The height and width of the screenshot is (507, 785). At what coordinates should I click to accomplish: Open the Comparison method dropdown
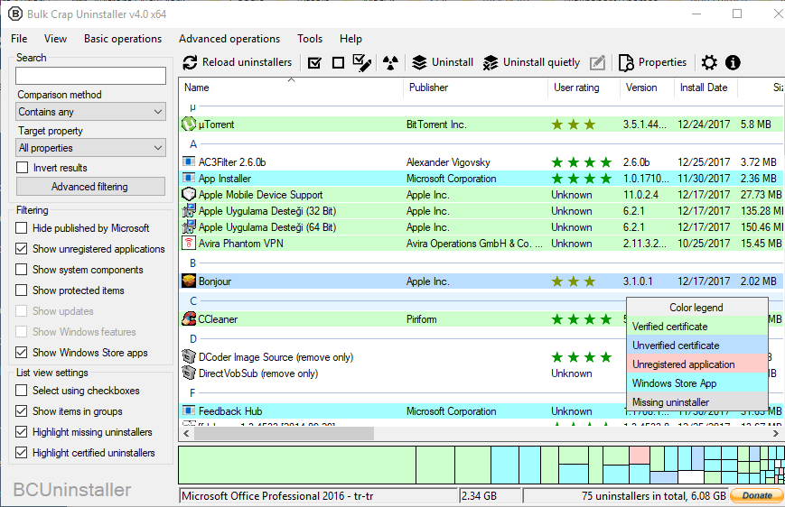pyautogui.click(x=90, y=112)
